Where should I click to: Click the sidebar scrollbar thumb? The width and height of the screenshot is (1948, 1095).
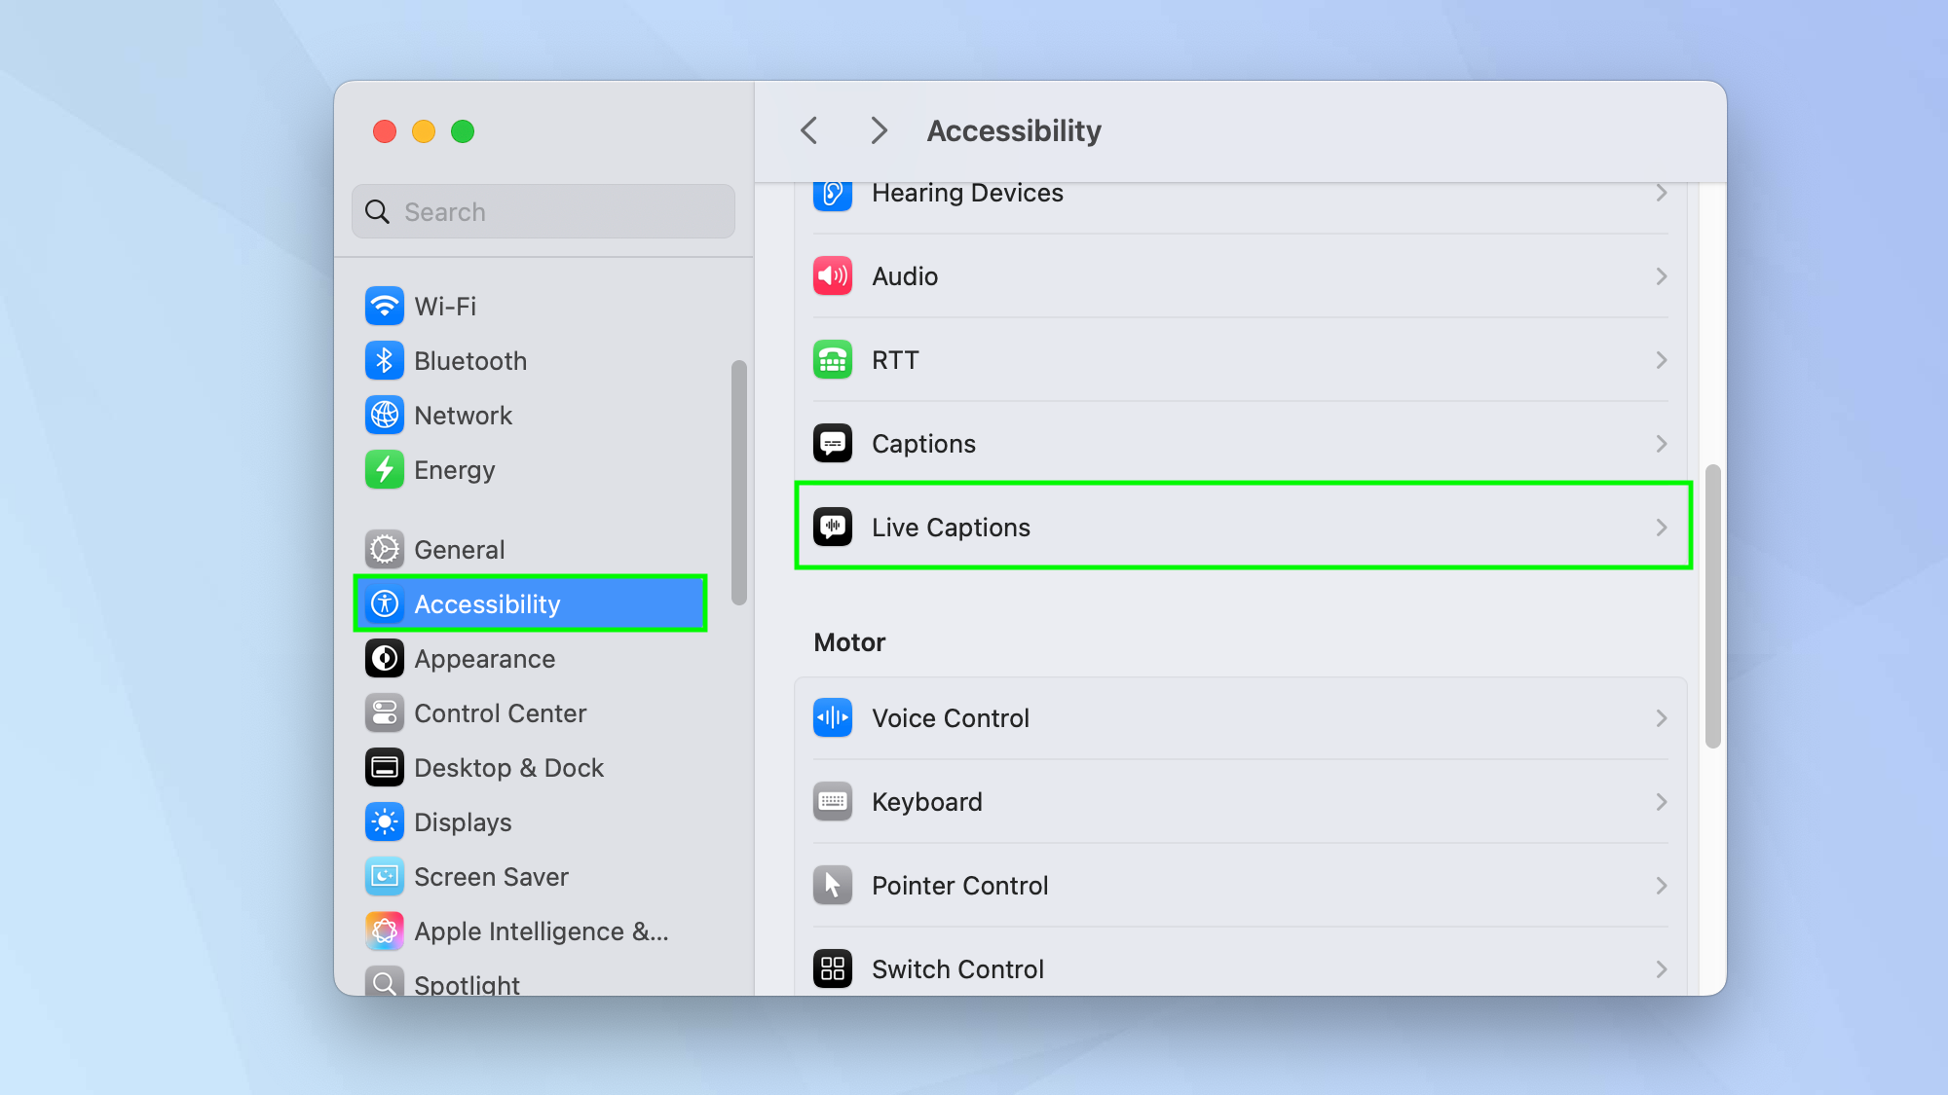(739, 483)
